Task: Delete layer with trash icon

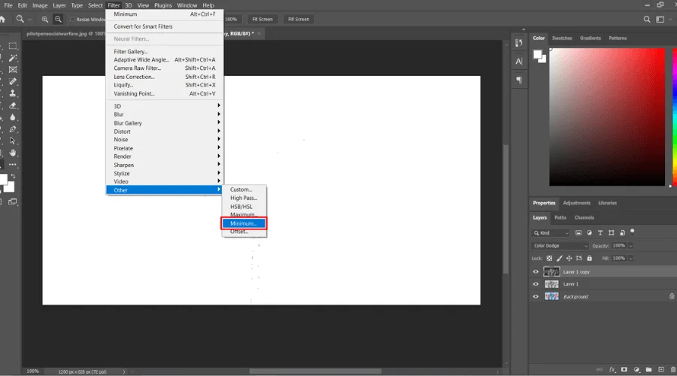Action: coord(673,369)
